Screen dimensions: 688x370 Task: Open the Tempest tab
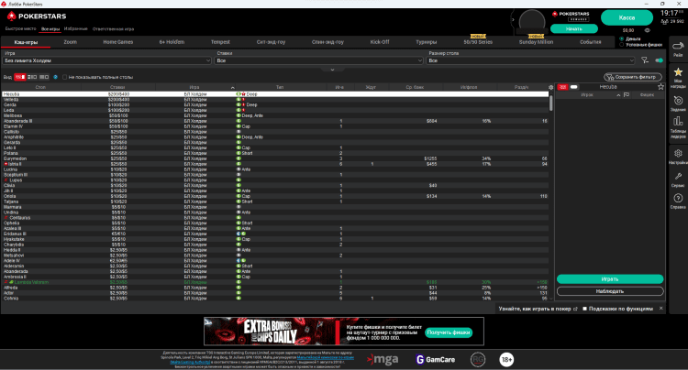pos(220,42)
